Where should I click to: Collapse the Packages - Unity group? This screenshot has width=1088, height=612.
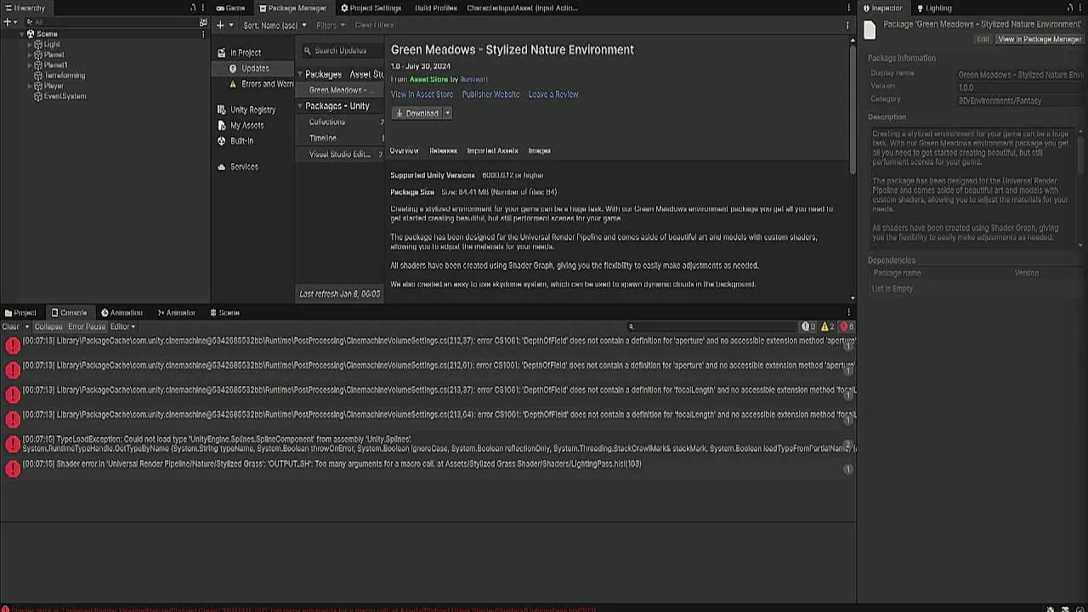(300, 106)
